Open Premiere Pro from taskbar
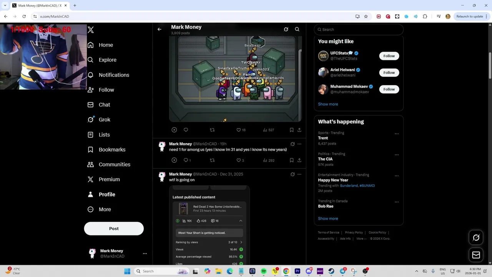 click(x=298, y=271)
